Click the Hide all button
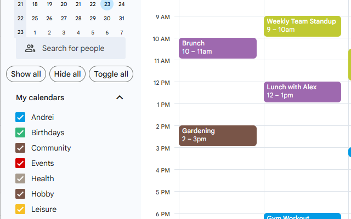Image resolution: width=351 pixels, height=219 pixels. coord(67,74)
